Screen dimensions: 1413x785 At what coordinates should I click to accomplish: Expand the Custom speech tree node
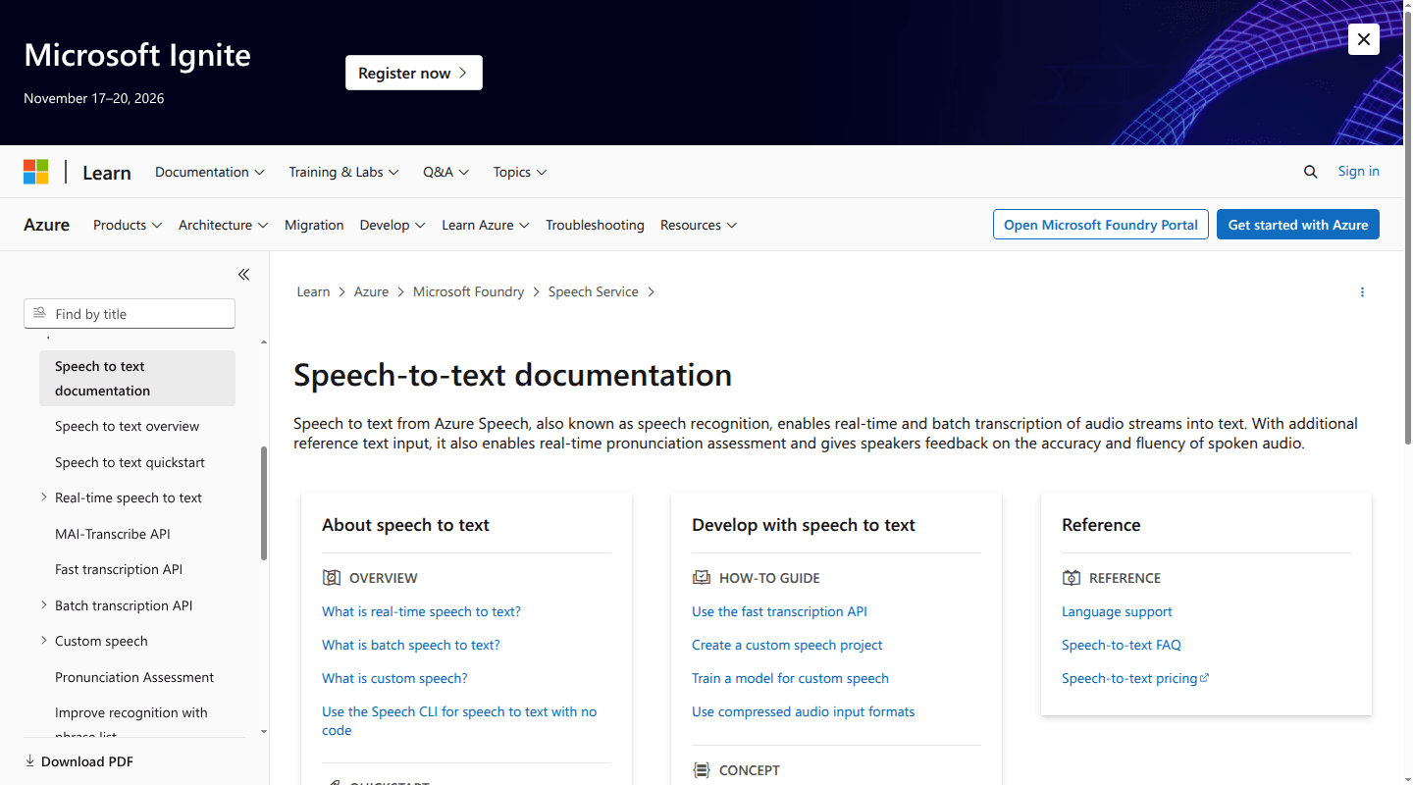[x=43, y=641]
